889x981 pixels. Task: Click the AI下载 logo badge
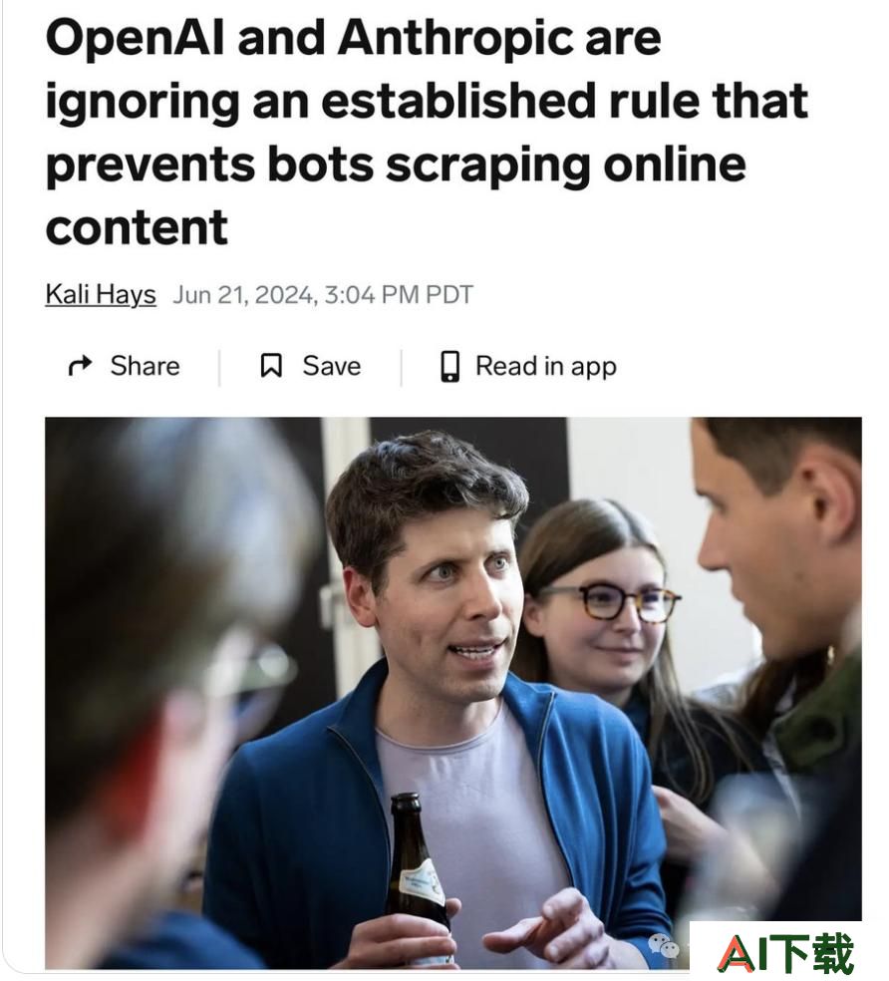point(785,952)
